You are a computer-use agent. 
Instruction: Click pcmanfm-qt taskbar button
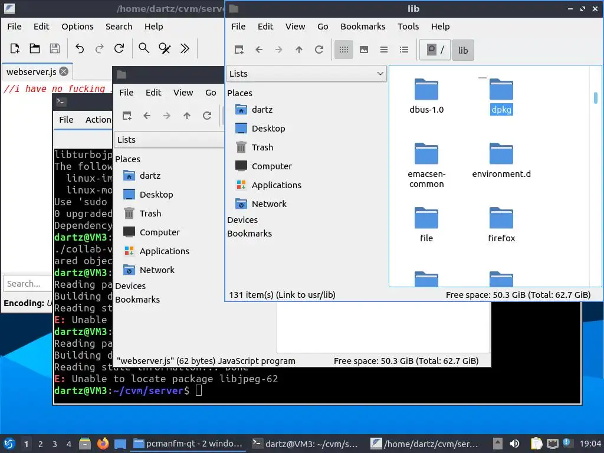[188, 444]
